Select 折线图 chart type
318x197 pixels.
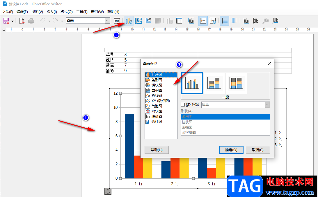pyautogui.click(x=161, y=96)
